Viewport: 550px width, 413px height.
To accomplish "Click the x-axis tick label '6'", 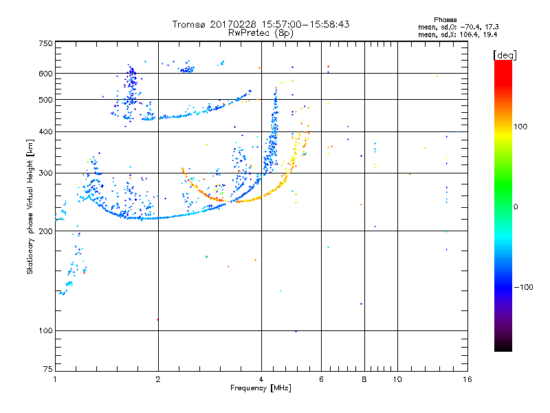I will click(x=321, y=379).
